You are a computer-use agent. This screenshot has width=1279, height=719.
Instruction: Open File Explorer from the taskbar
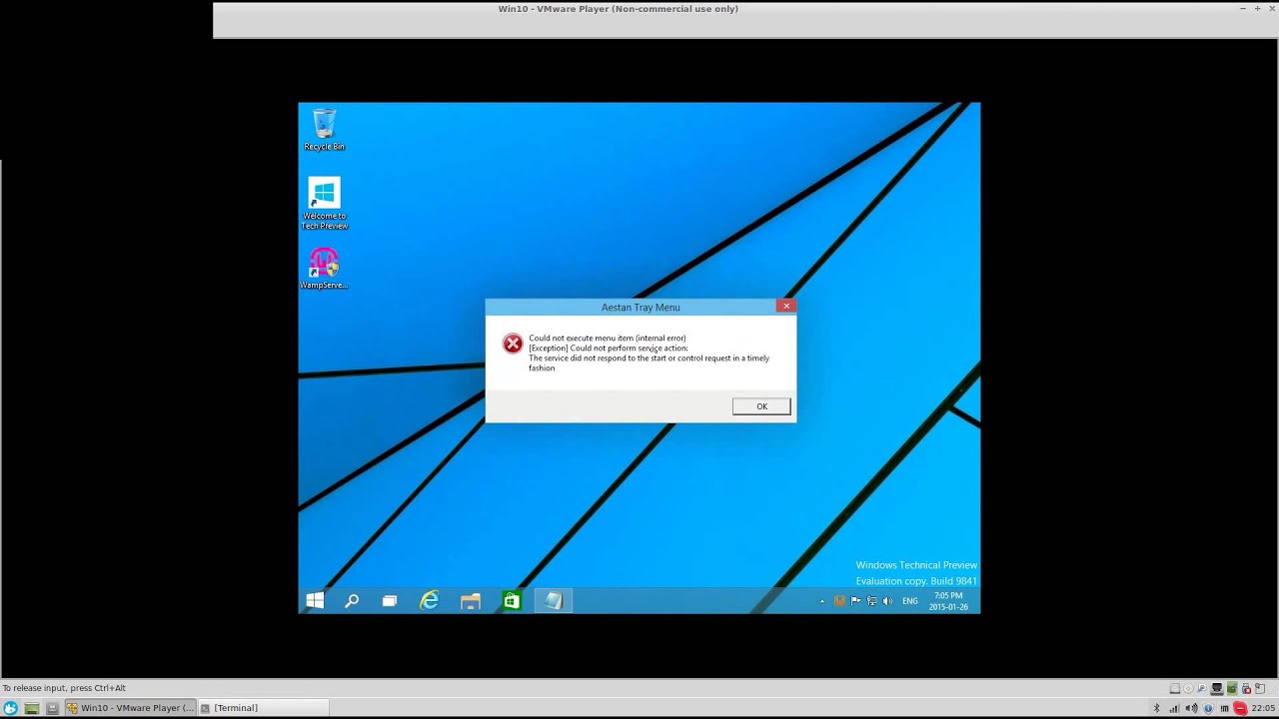(471, 600)
